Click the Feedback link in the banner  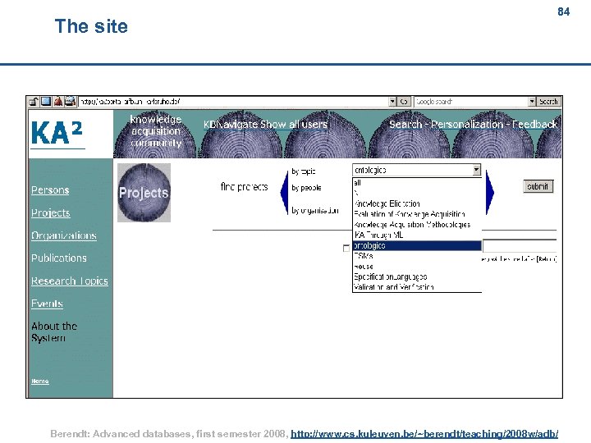[534, 125]
